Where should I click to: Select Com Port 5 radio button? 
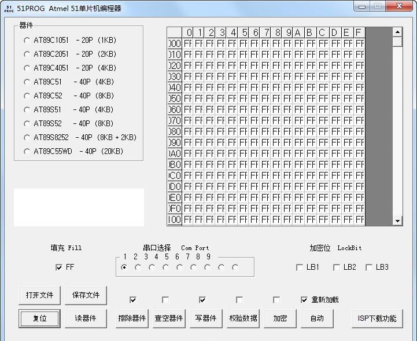[179, 267]
